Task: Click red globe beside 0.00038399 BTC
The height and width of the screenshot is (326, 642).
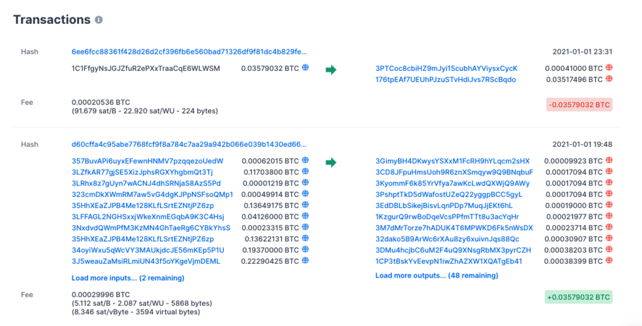Action: click(609, 260)
